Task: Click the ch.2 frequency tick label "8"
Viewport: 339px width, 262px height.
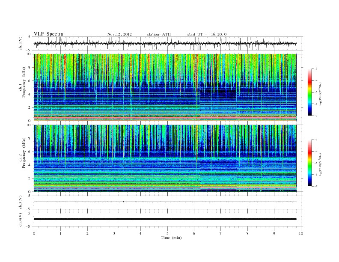Action: 30,138
